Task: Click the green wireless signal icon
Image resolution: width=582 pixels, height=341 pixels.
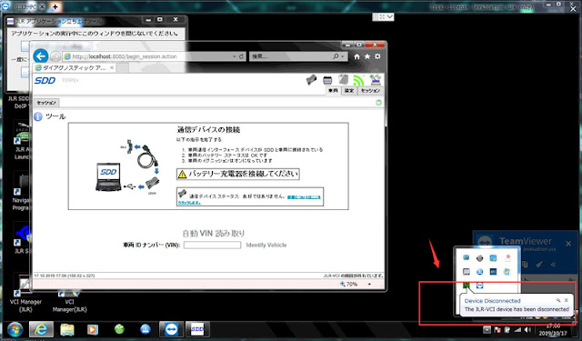Action: 358,79
